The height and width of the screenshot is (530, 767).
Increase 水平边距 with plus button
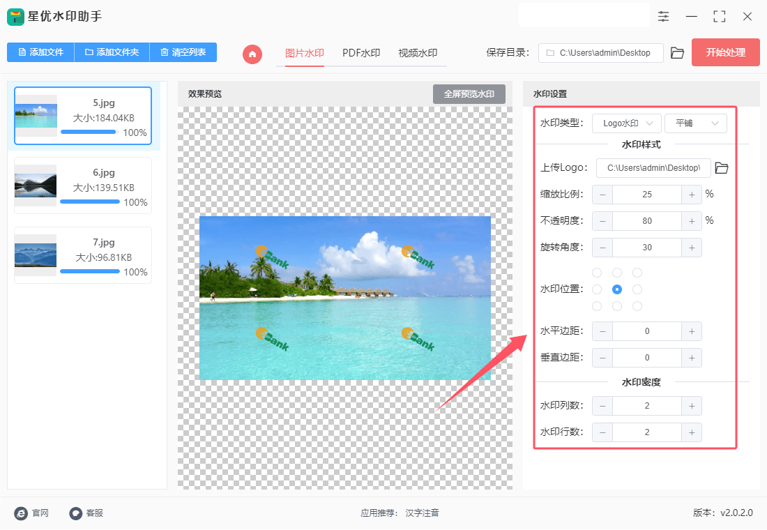(x=692, y=331)
